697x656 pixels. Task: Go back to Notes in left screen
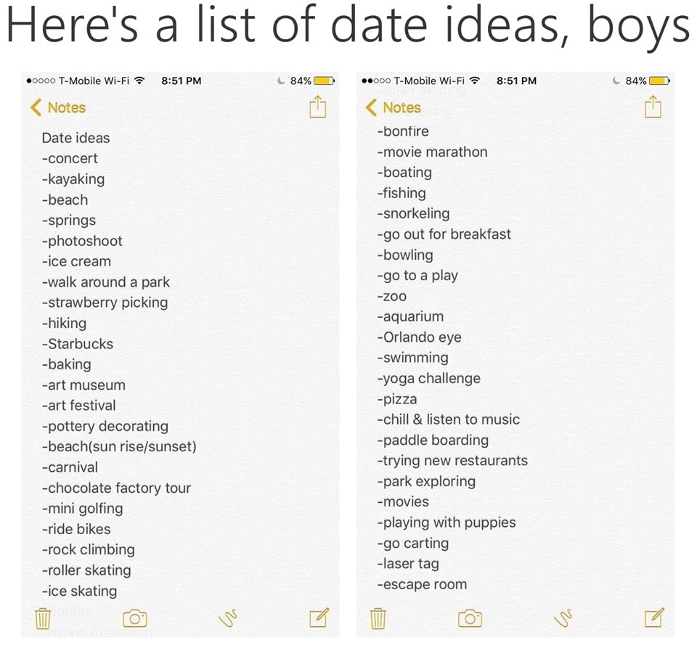click(x=58, y=107)
